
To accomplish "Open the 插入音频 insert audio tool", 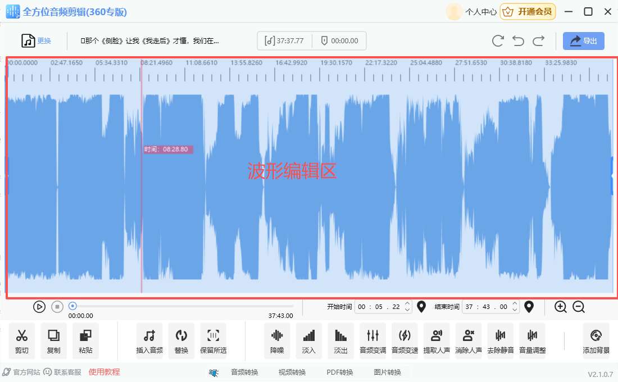I will [149, 340].
